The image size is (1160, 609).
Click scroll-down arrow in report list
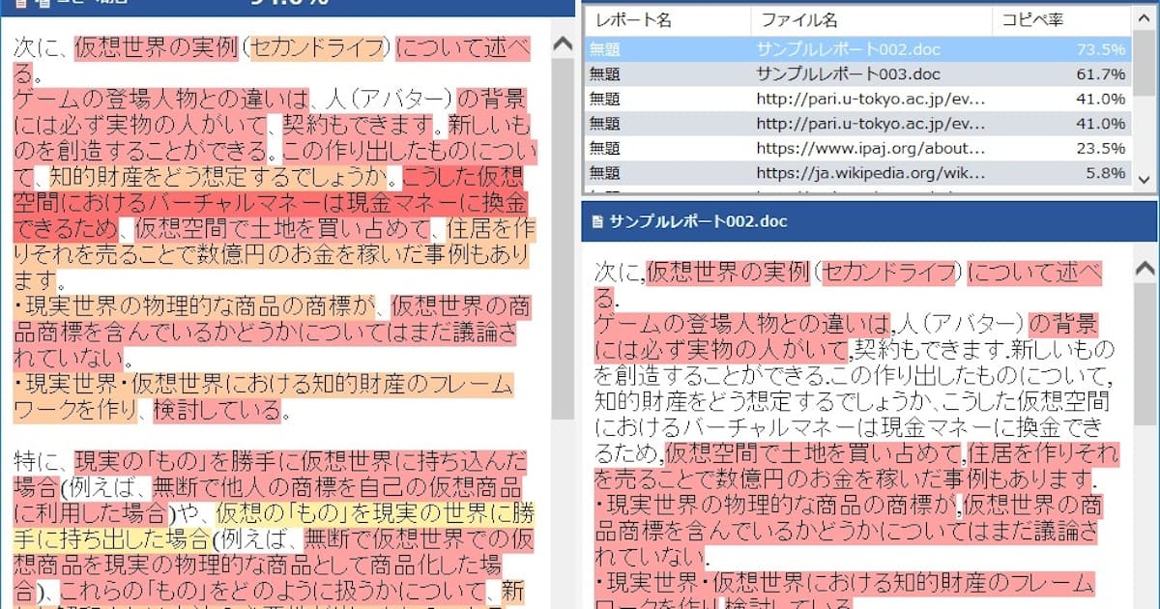(x=1145, y=180)
